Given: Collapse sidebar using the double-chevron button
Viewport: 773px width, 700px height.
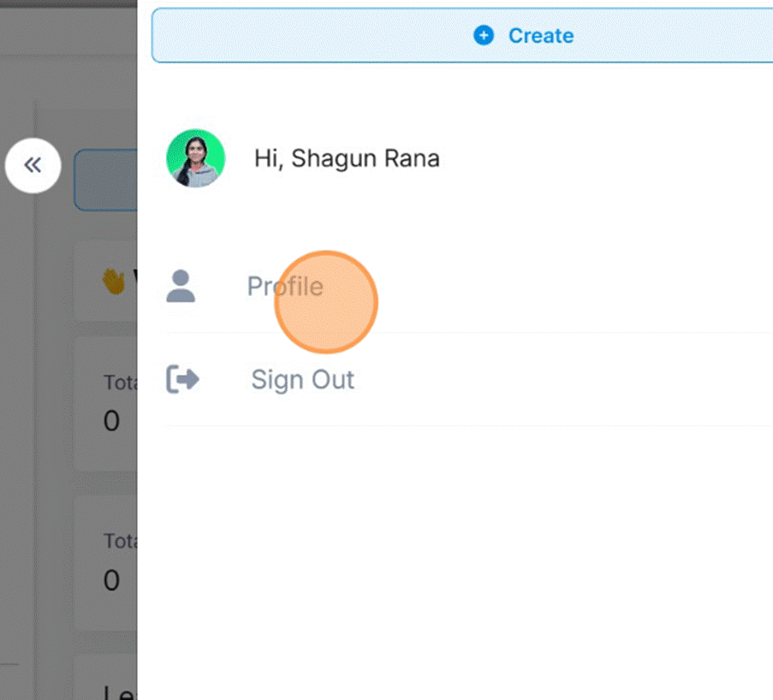Looking at the screenshot, I should (33, 165).
